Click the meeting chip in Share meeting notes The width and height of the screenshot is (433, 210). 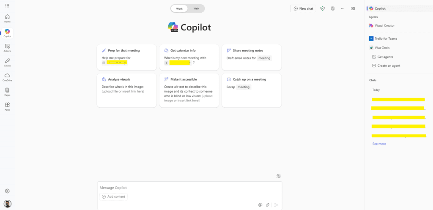tap(264, 58)
